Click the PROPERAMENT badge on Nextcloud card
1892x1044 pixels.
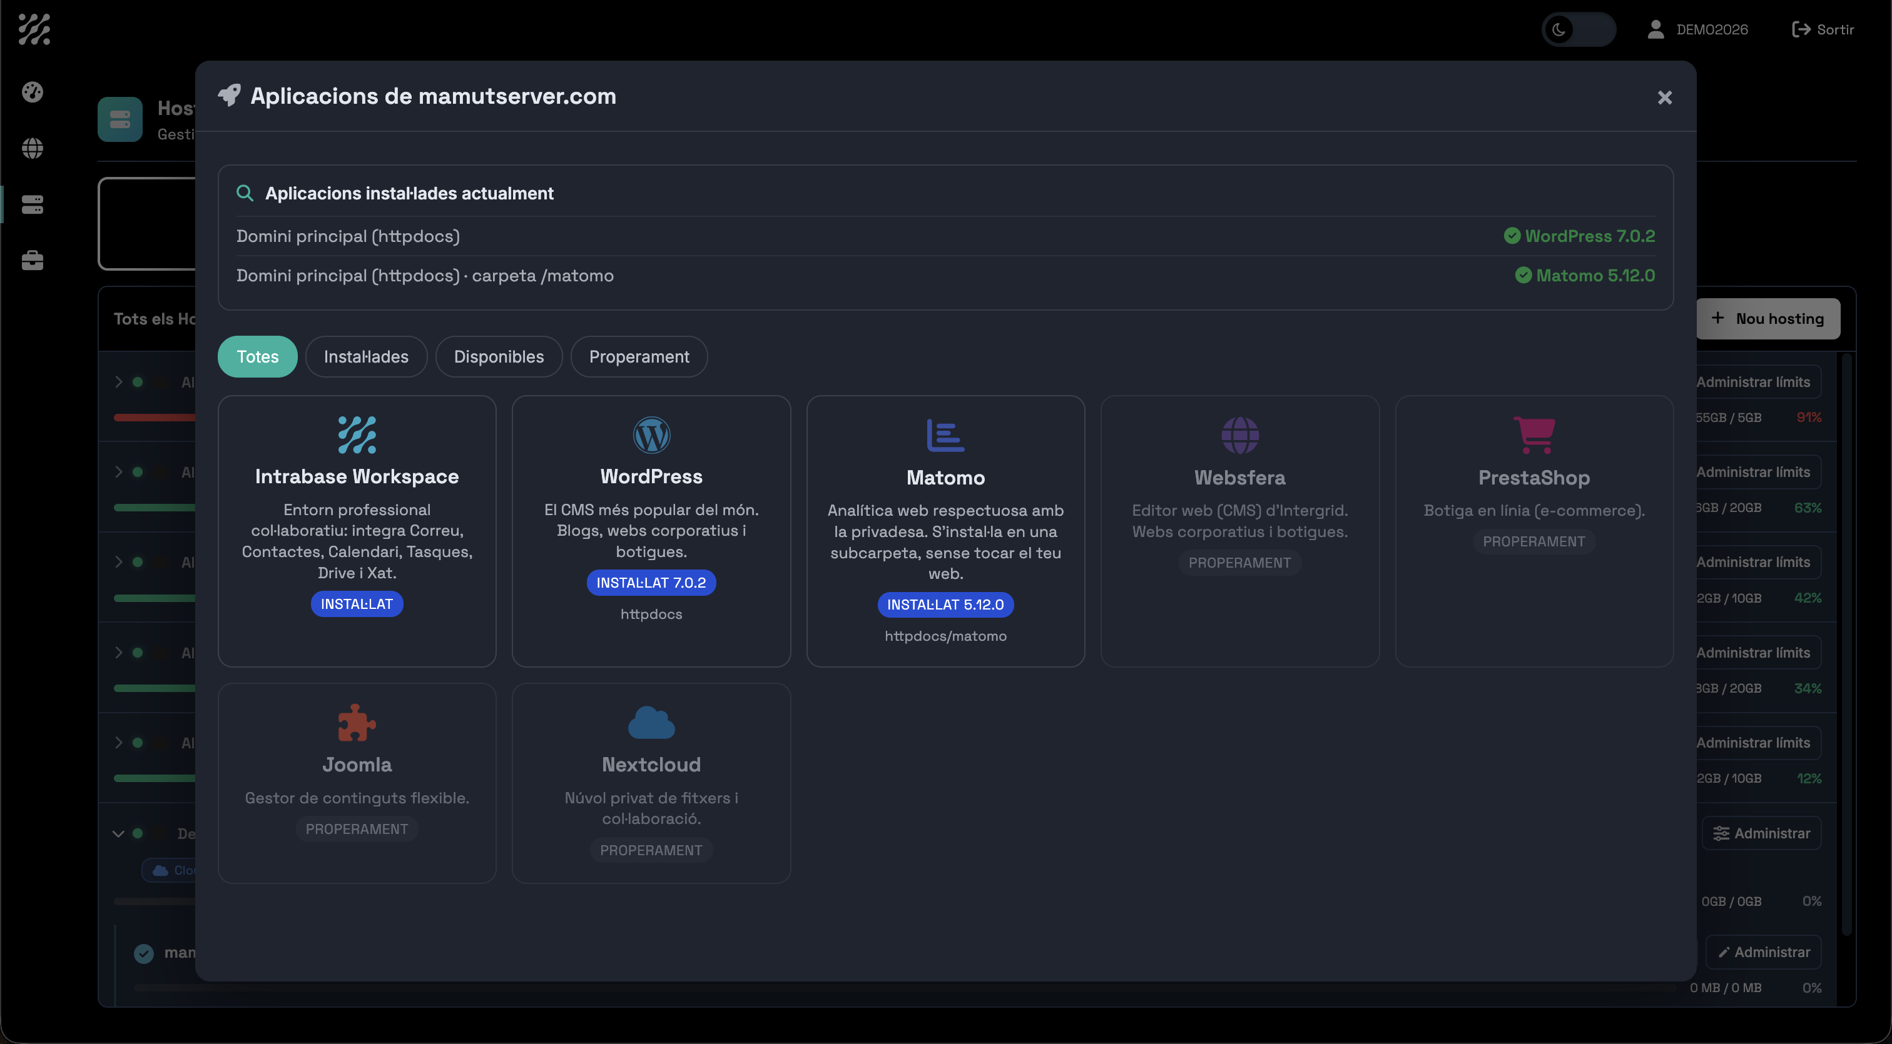click(x=651, y=850)
